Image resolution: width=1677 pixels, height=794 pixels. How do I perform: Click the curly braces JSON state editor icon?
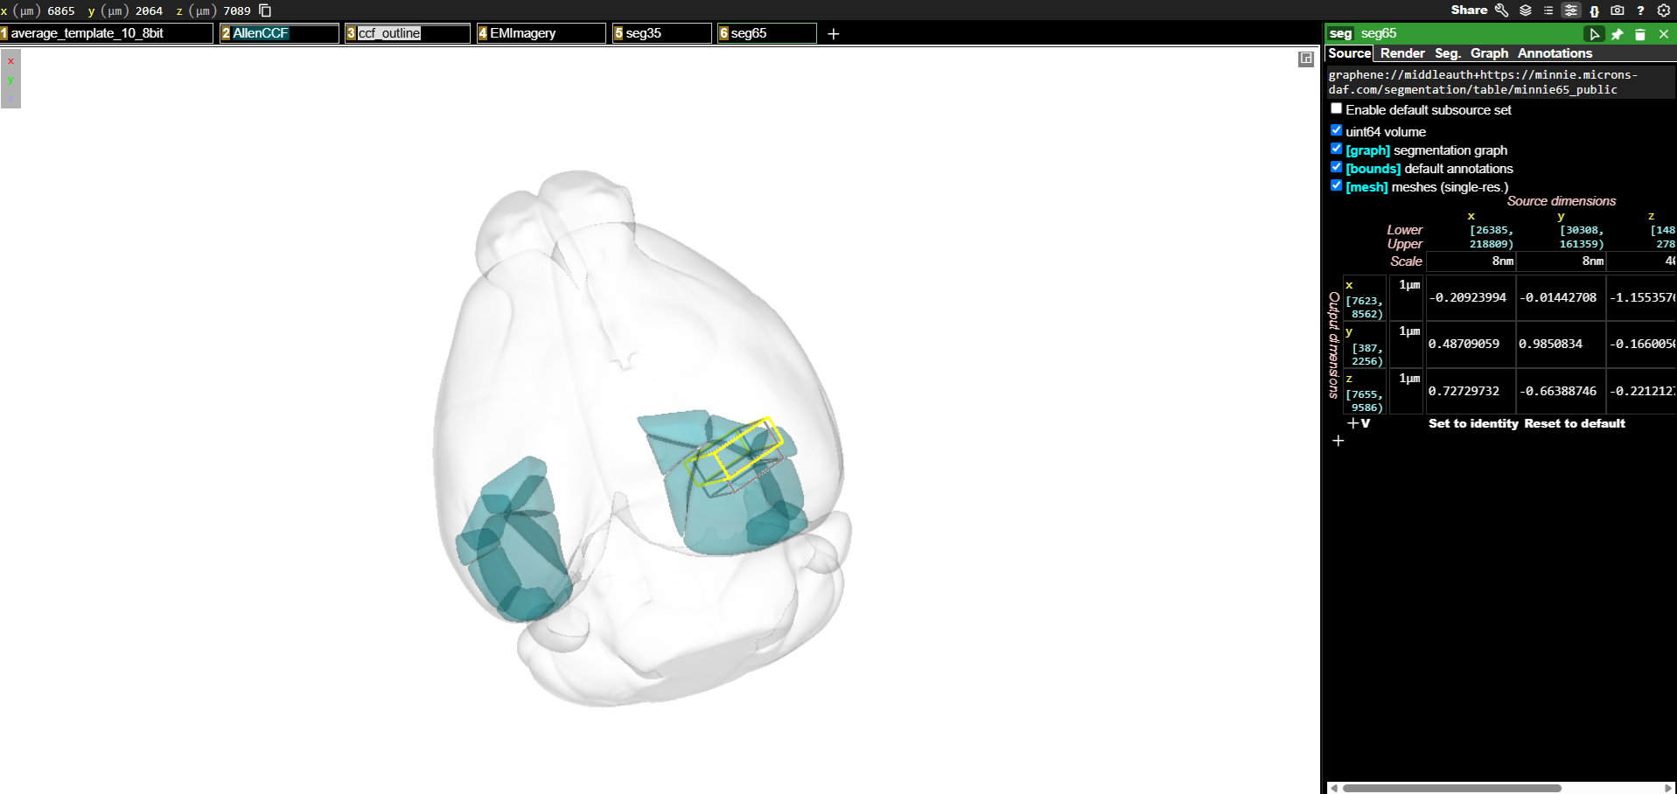1595,10
